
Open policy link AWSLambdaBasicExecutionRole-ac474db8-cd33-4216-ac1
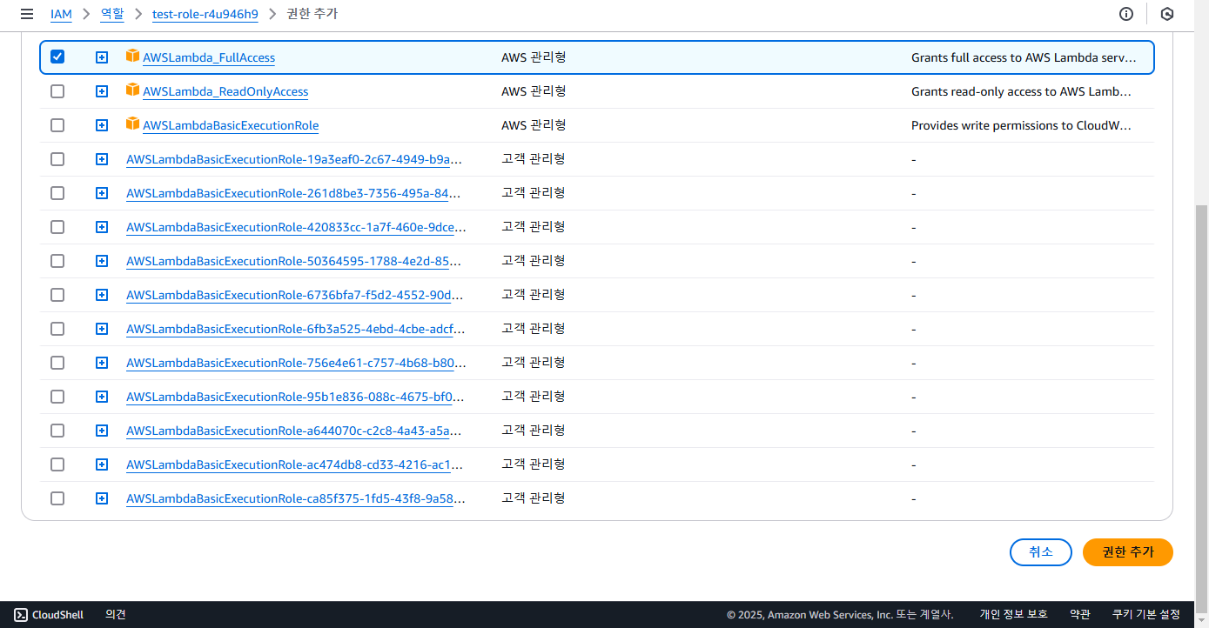pos(295,464)
